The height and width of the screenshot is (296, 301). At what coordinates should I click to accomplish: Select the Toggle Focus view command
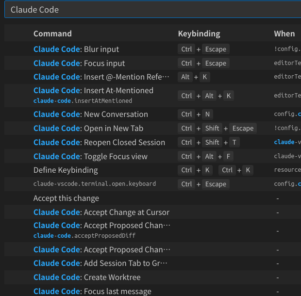coord(152,156)
